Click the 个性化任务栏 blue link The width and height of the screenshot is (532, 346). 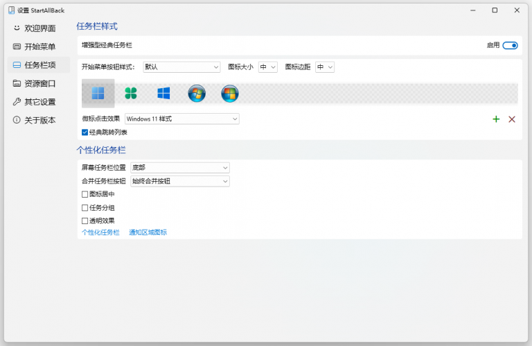(x=100, y=232)
